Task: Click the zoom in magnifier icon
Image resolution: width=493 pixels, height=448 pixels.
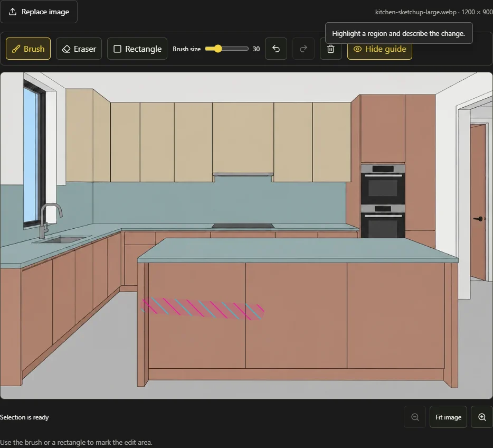Action: click(x=482, y=417)
